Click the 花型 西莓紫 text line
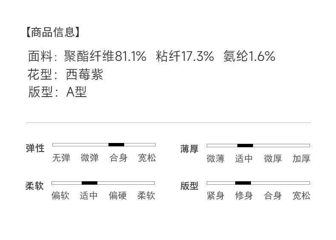336x240 pixels. click(x=65, y=74)
